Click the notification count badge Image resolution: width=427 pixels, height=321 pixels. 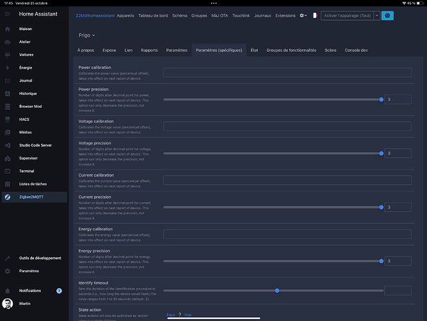click(59, 291)
